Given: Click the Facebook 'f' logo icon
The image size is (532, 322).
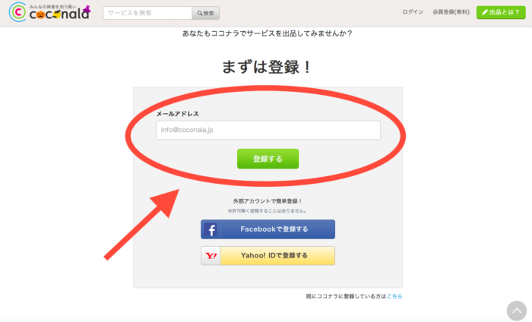Looking at the screenshot, I should [211, 229].
